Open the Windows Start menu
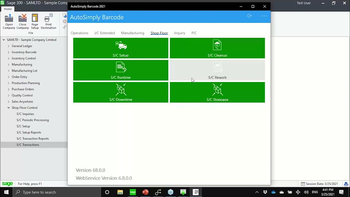 pyautogui.click(x=6, y=192)
